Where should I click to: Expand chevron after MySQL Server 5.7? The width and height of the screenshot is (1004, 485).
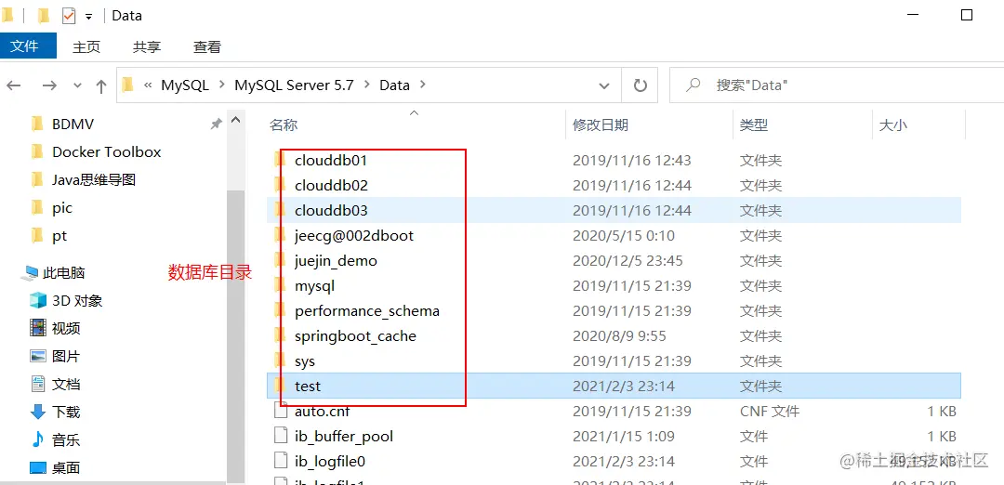367,85
